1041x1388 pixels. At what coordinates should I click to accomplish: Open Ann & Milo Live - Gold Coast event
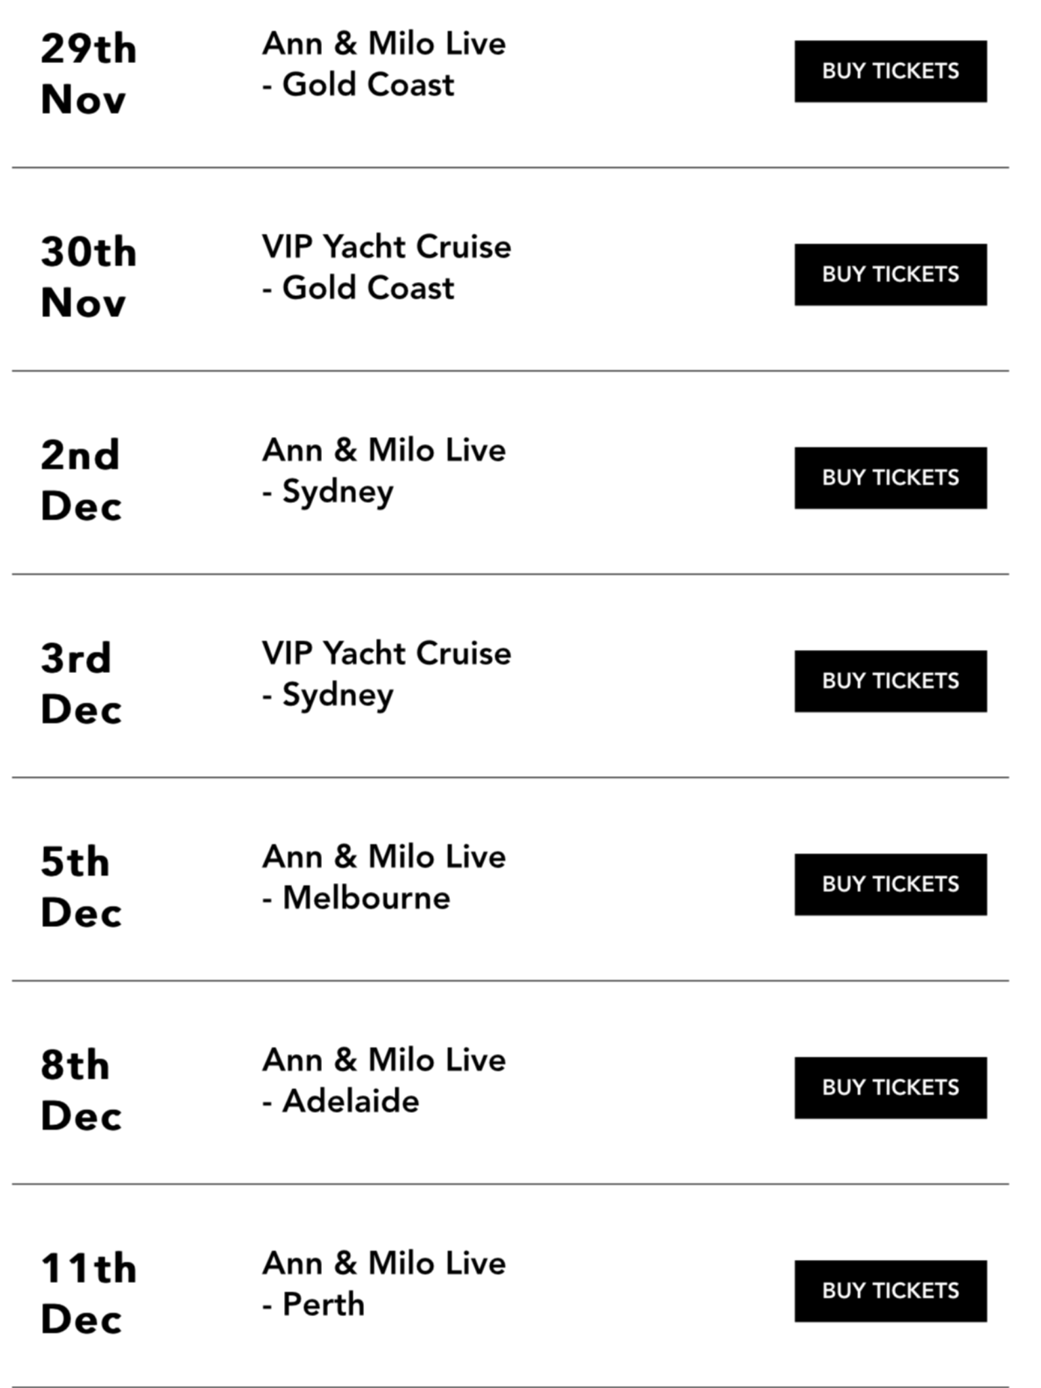(x=384, y=64)
